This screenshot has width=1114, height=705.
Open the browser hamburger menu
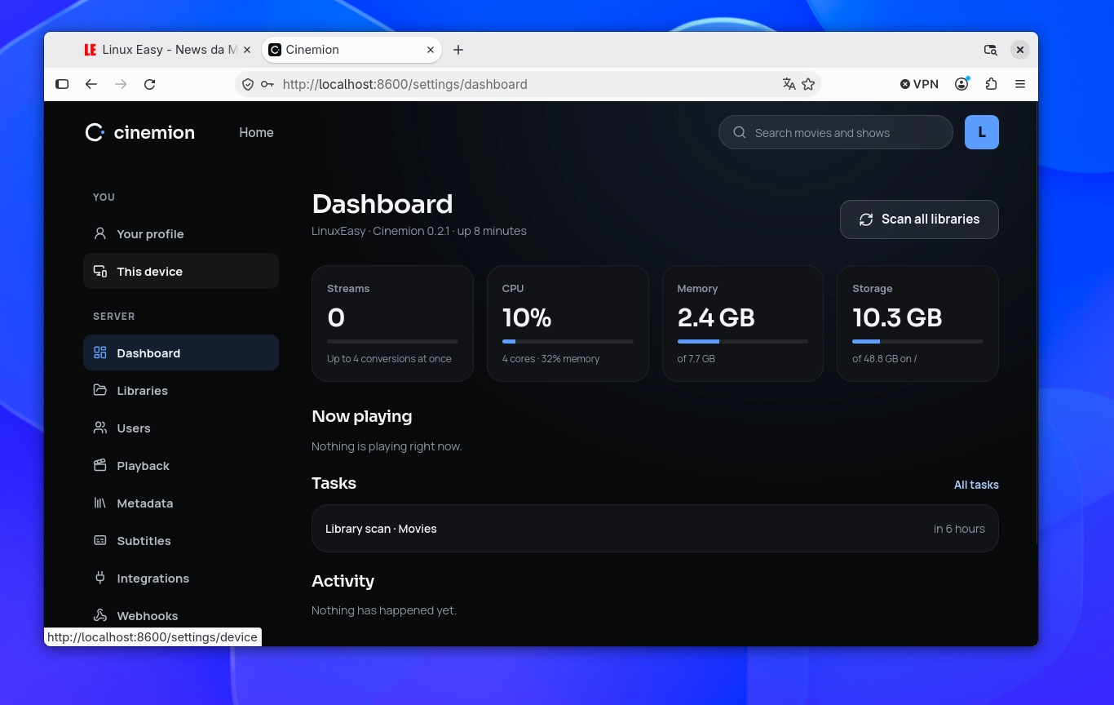coord(1020,84)
